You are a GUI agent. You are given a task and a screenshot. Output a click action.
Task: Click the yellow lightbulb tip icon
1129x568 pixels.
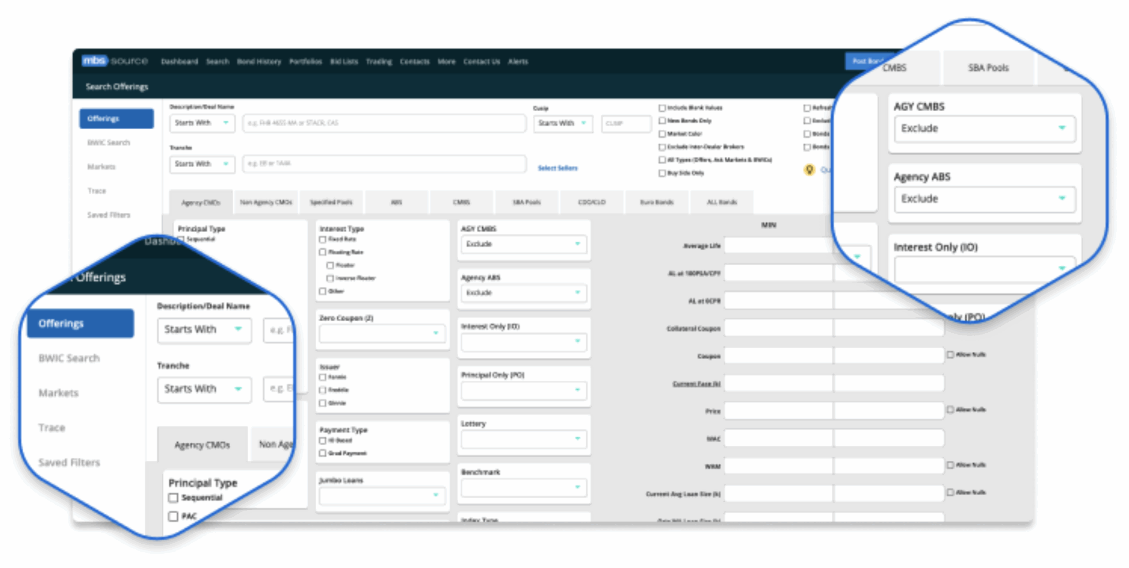[x=810, y=169]
